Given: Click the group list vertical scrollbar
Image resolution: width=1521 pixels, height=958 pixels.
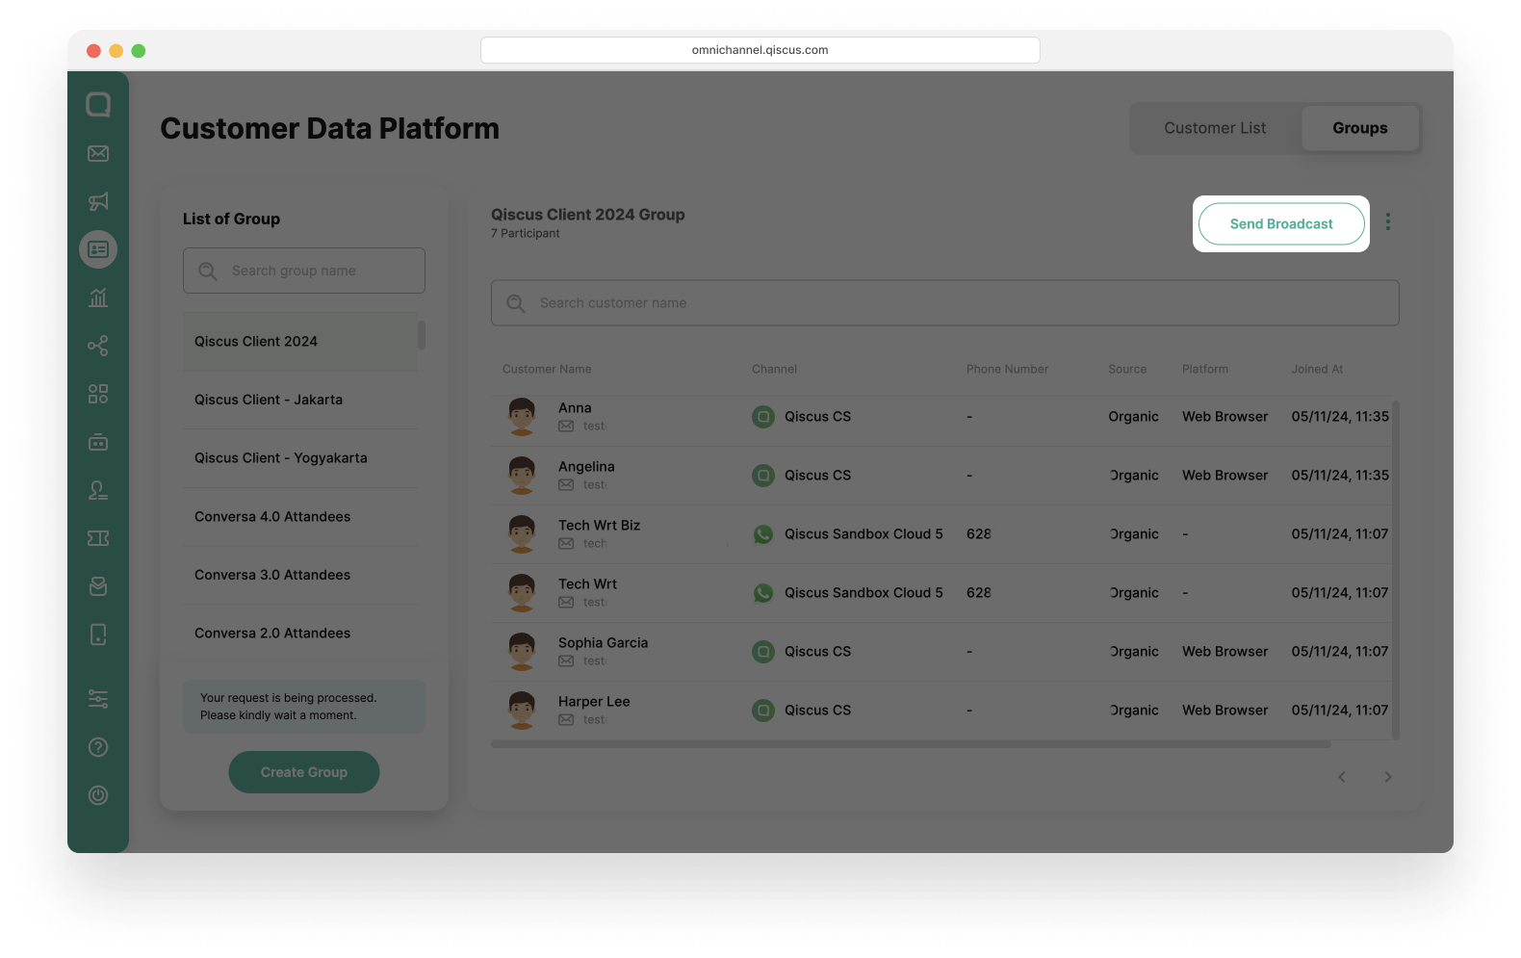Looking at the screenshot, I should (422, 336).
